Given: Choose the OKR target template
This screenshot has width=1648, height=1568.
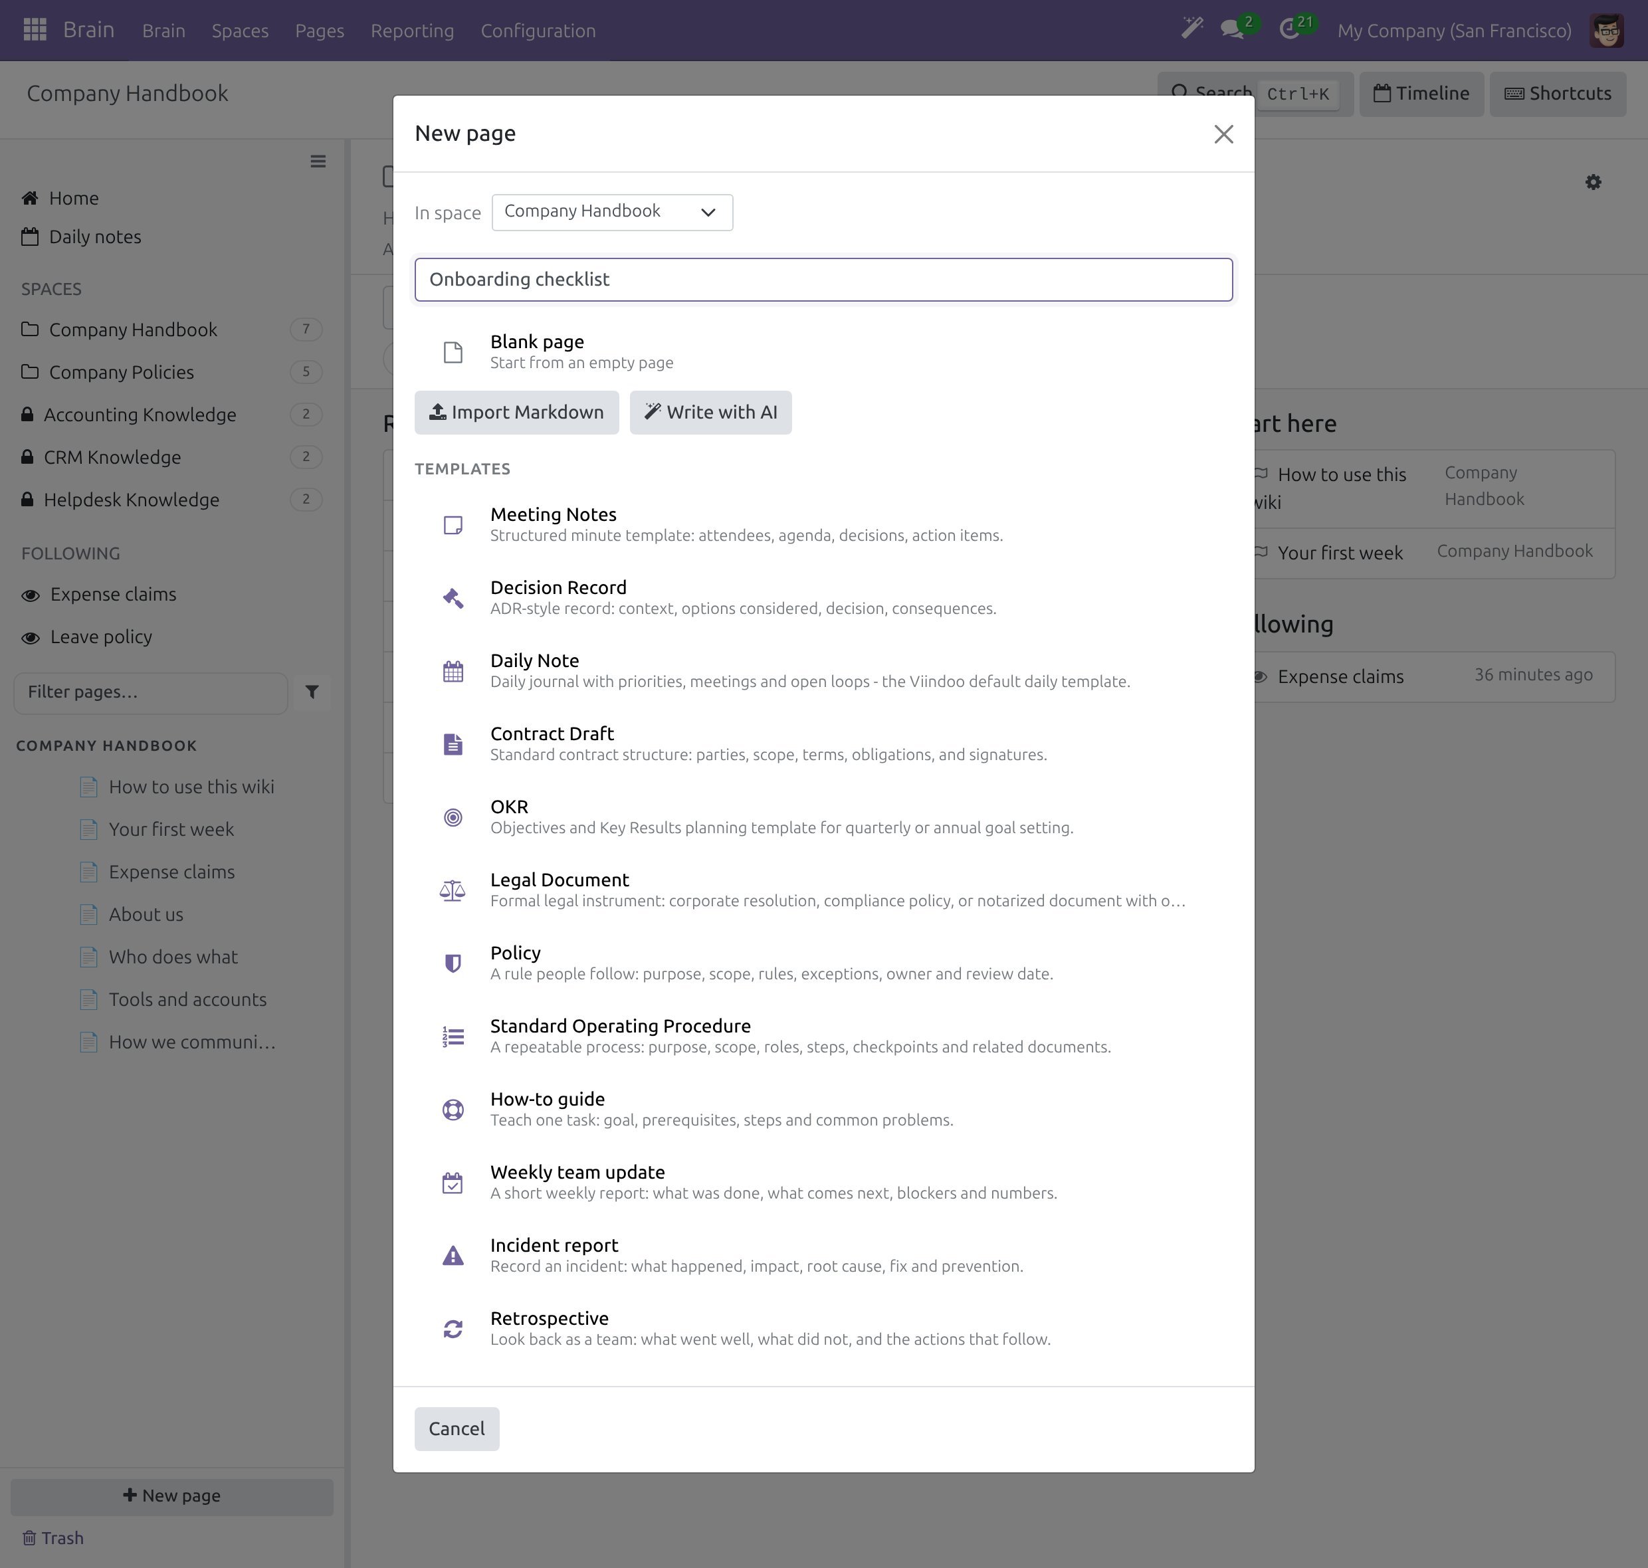Looking at the screenshot, I should coord(823,817).
